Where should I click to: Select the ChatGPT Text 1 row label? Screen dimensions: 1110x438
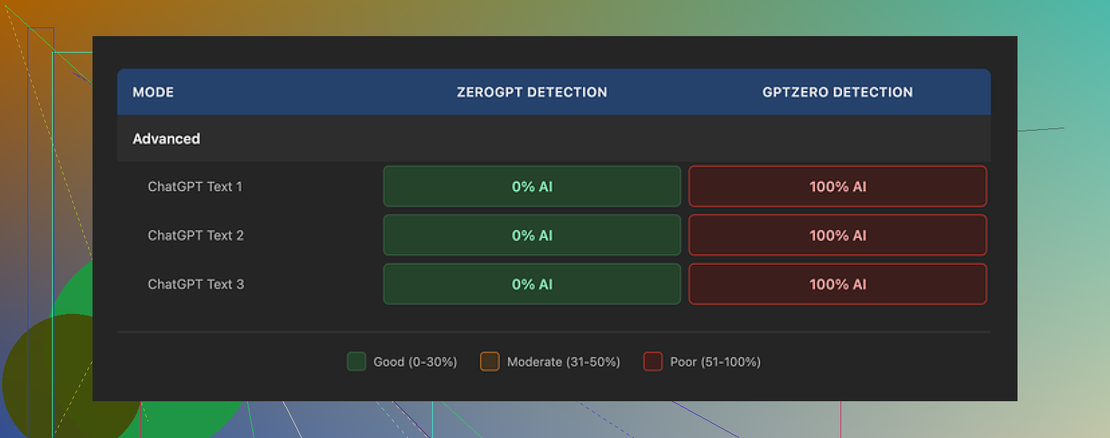195,186
